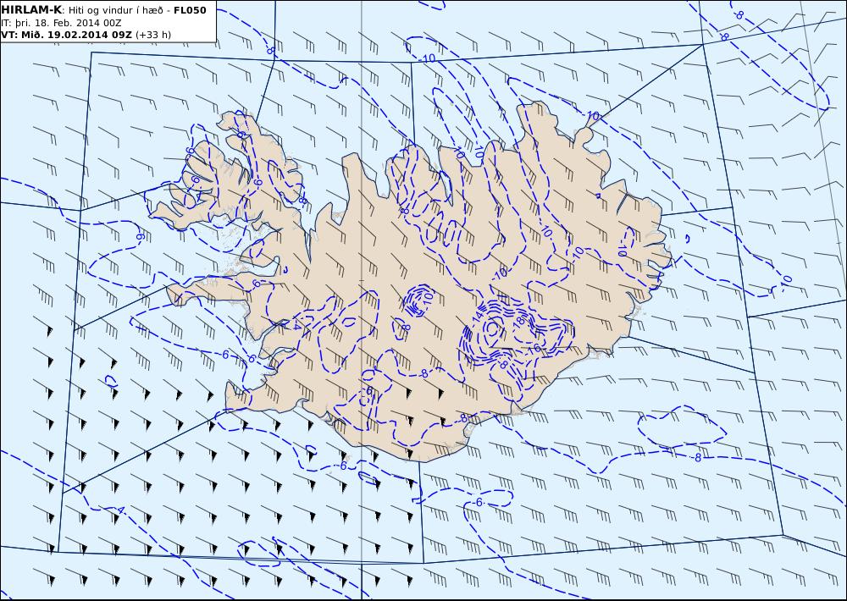Click the '(+33 h)' forecast offset
This screenshot has height=601, width=847.
pyautogui.click(x=153, y=35)
